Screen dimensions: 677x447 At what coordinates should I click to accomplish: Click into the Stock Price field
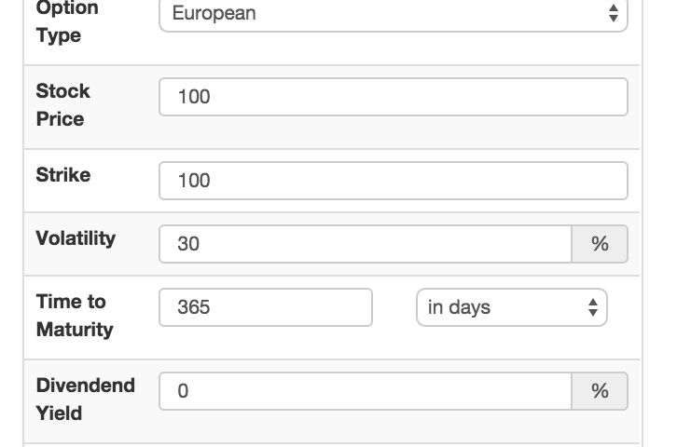[x=393, y=97]
